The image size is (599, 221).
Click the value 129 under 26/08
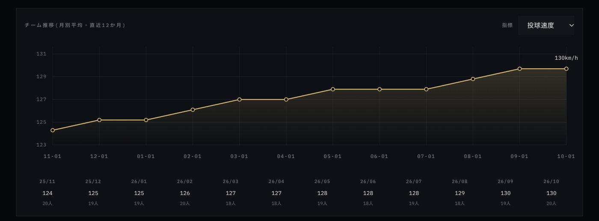pos(460,193)
